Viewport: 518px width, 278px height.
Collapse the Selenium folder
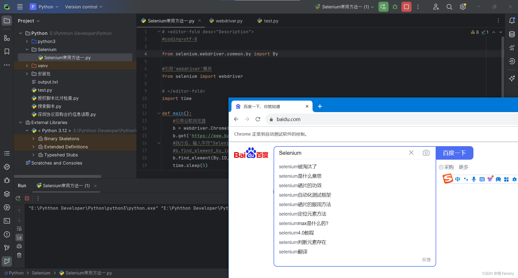pyautogui.click(x=27, y=49)
